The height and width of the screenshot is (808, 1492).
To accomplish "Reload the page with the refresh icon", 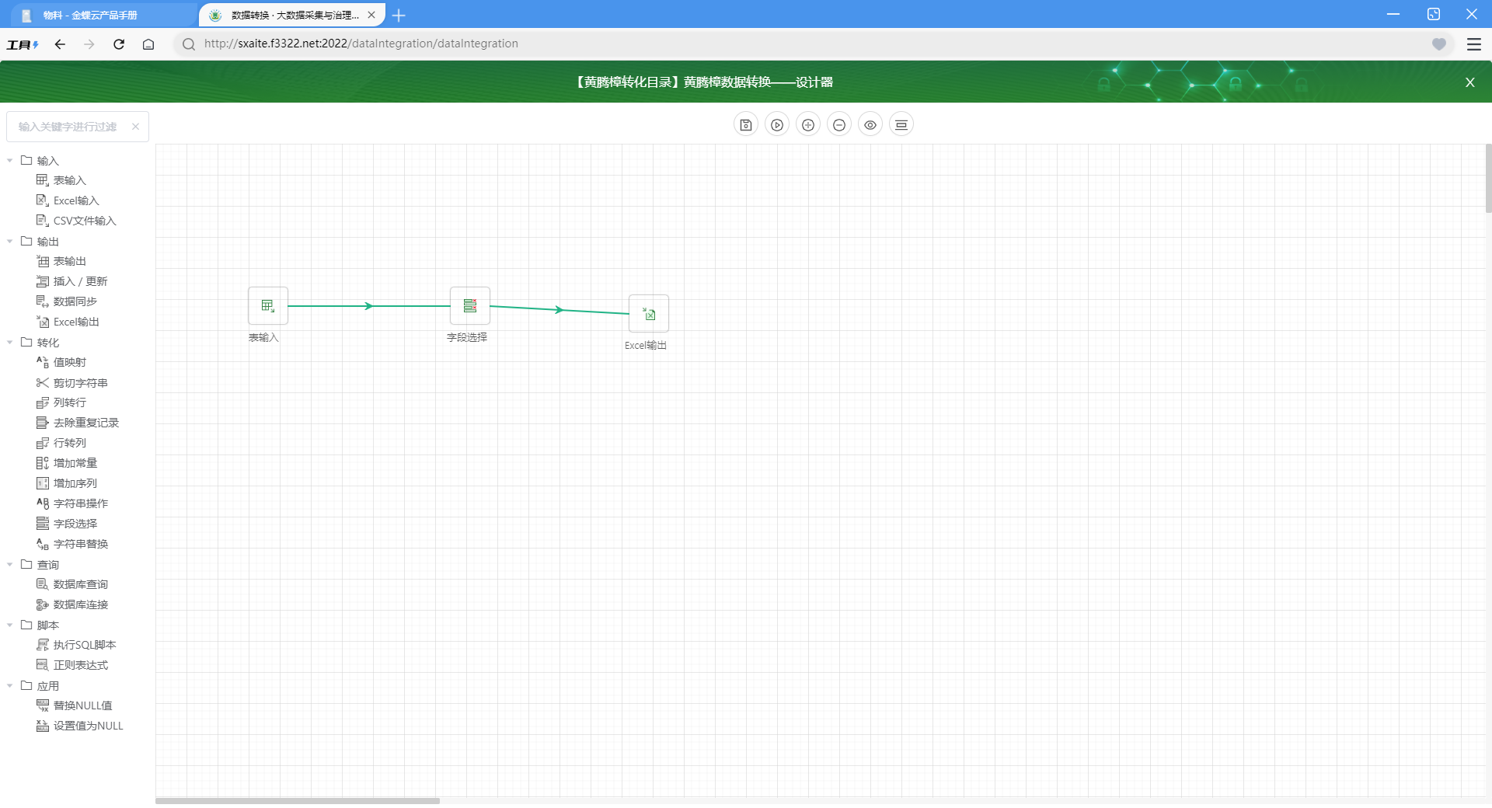I will click(x=119, y=44).
